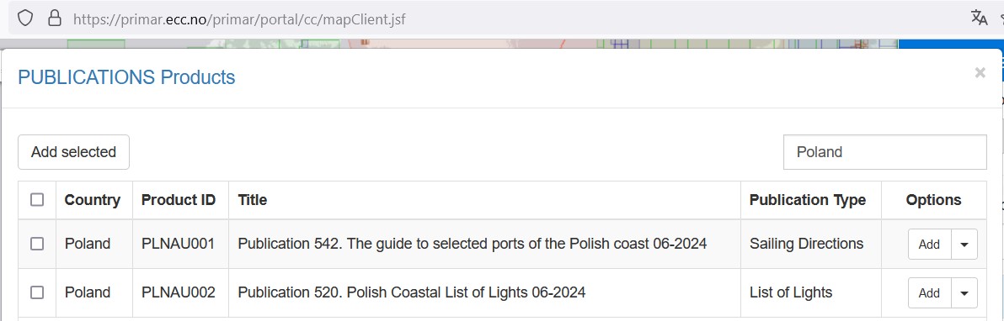Add the Publication 542 Sailing Directions product
The image size is (1004, 321).
(x=929, y=245)
